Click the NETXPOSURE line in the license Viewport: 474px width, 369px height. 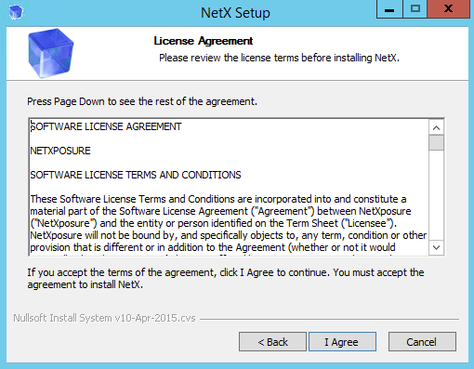tap(60, 151)
